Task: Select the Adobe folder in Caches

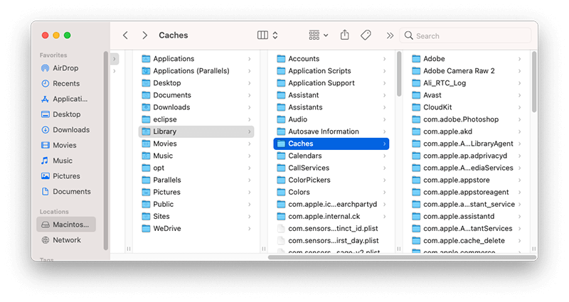Action: coord(467,59)
